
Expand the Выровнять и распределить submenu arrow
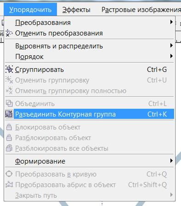pos(171,46)
